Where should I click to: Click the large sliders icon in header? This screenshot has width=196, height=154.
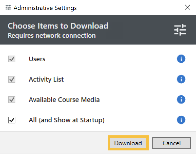click(180, 30)
